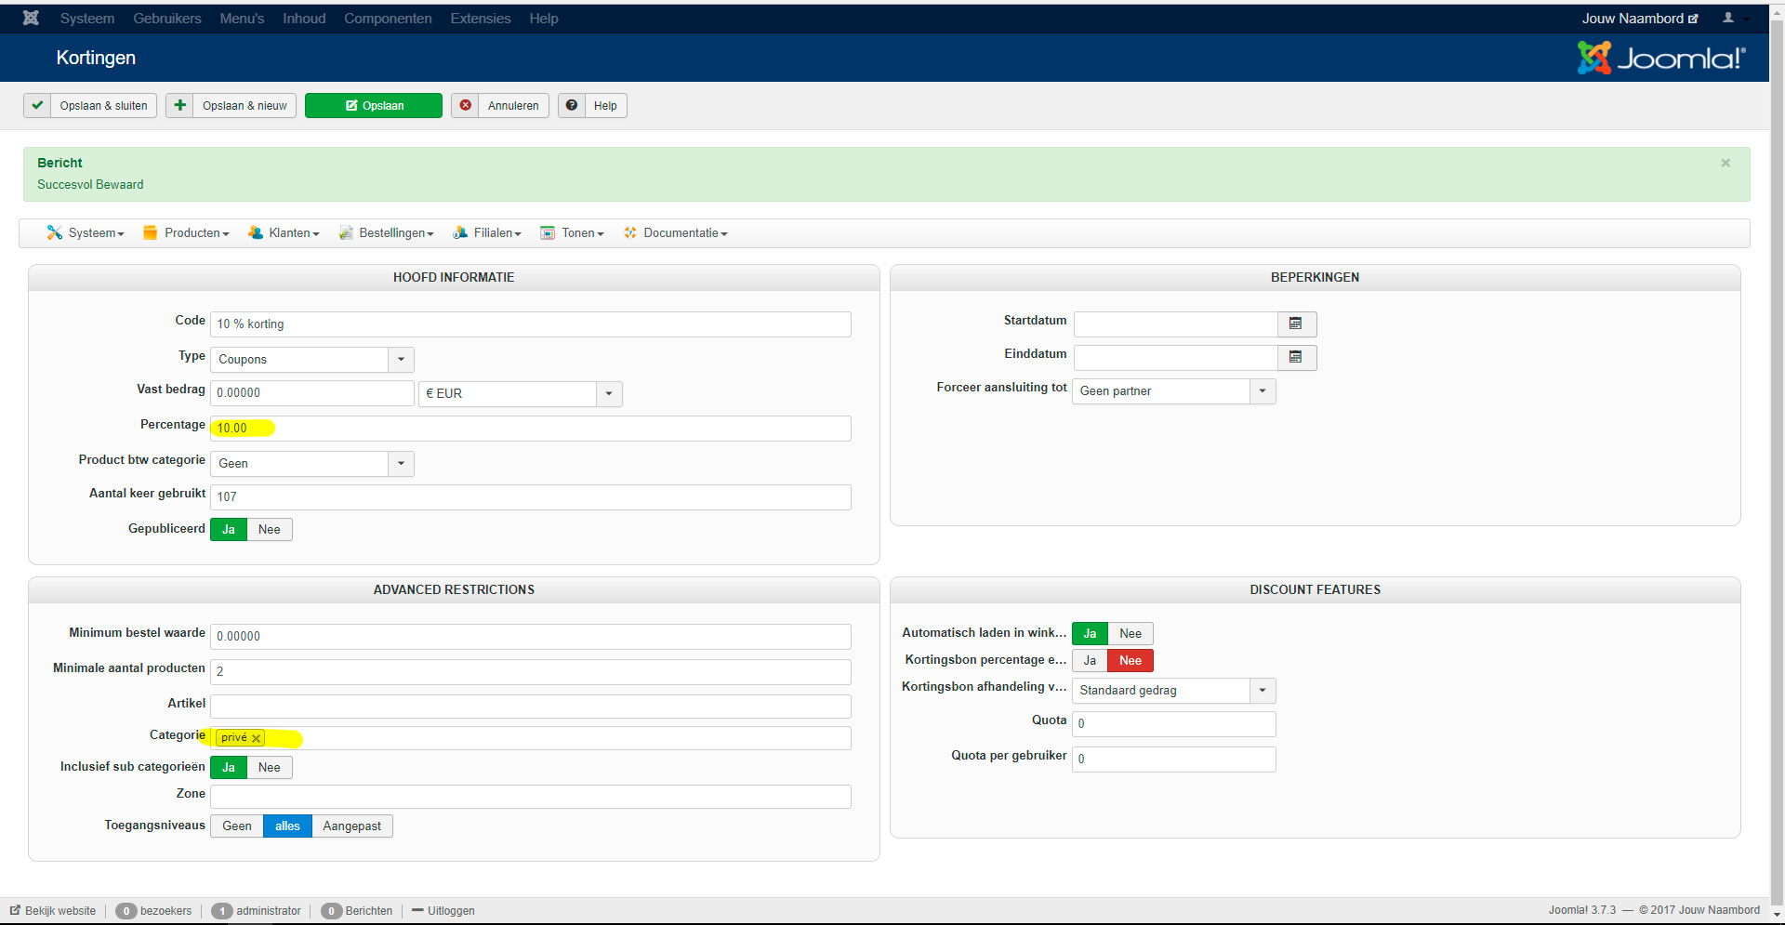Click the Bestellingen orders icon
The height and width of the screenshot is (925, 1785).
346,232
